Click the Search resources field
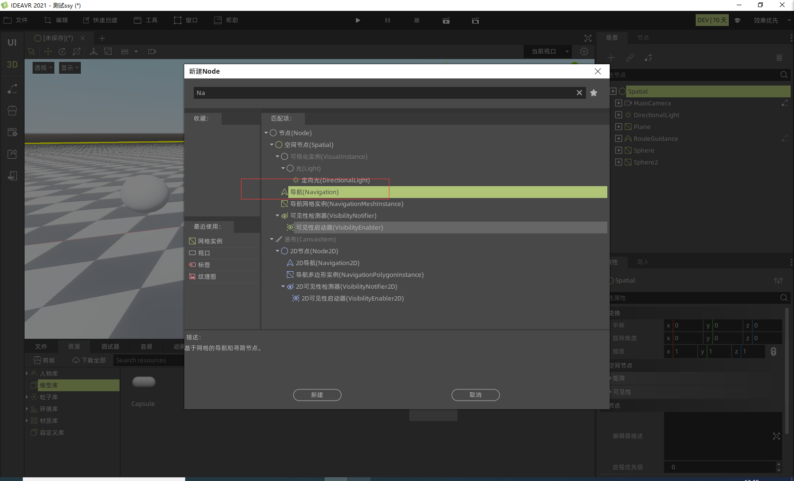Screen dimensions: 794x481 148,360
